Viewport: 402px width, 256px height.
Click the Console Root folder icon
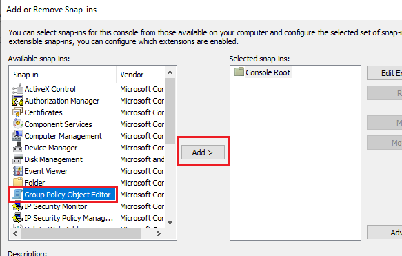[239, 72]
